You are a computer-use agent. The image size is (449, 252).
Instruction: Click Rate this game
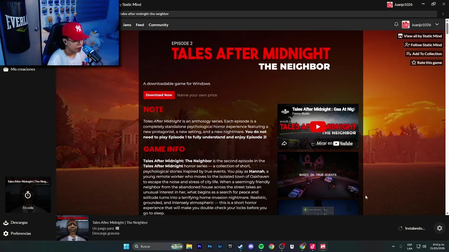426,63
